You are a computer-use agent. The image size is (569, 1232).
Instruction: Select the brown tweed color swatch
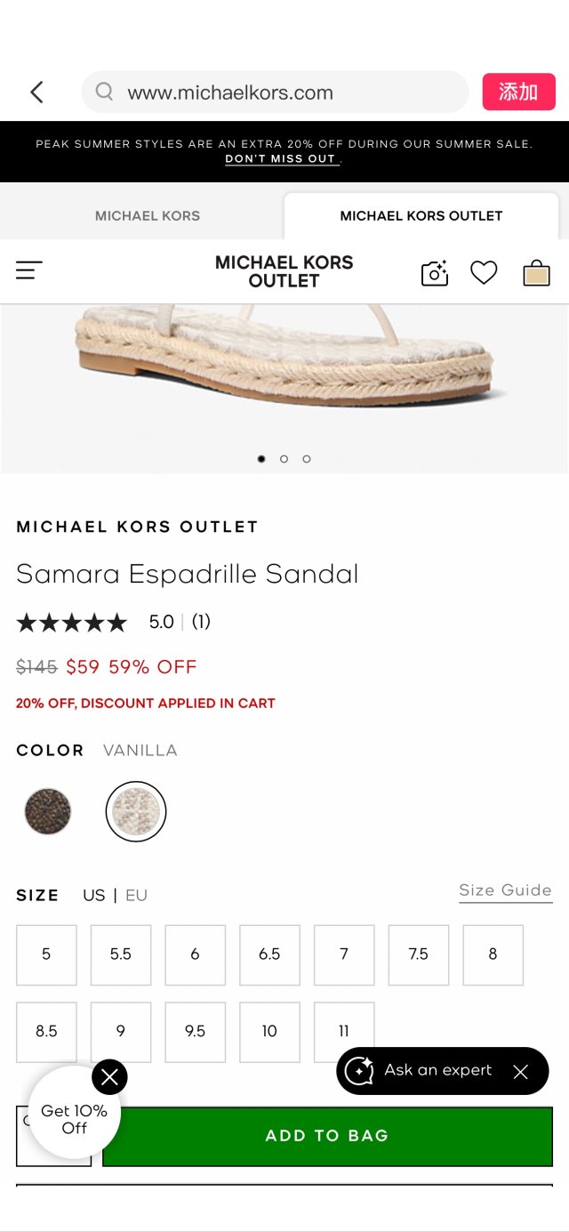47,810
